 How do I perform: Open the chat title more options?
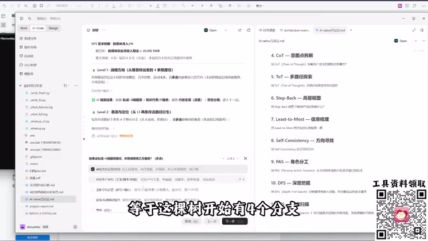click(104, 30)
